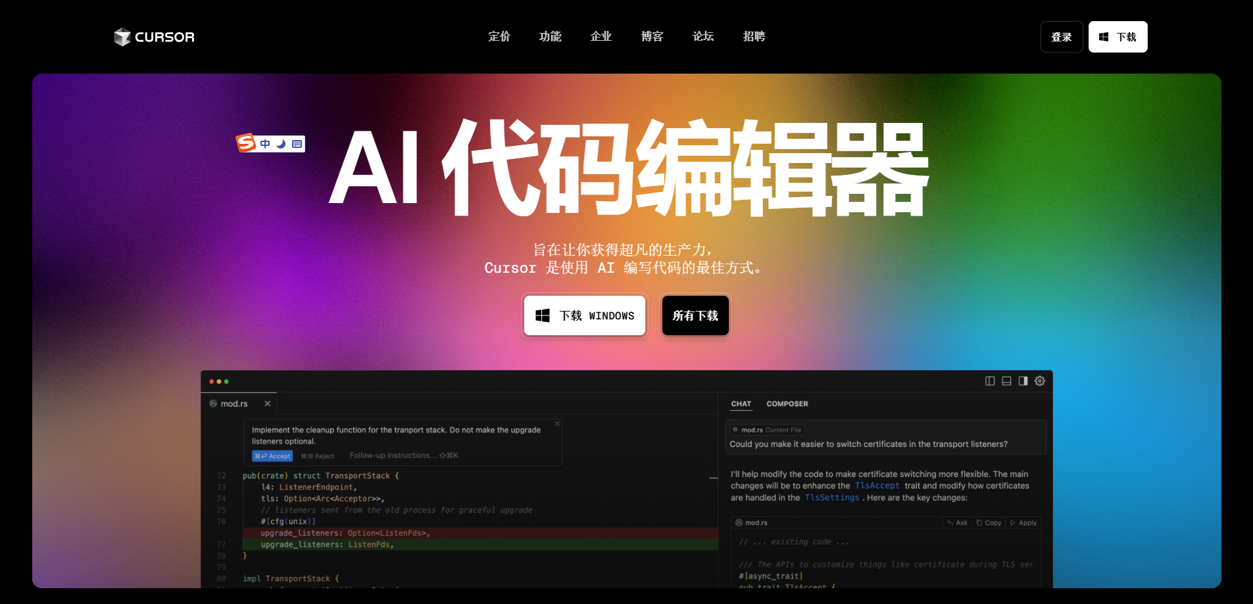Click Accept to apply the suggested edit
Screen dimensions: 1253x604
coord(272,455)
